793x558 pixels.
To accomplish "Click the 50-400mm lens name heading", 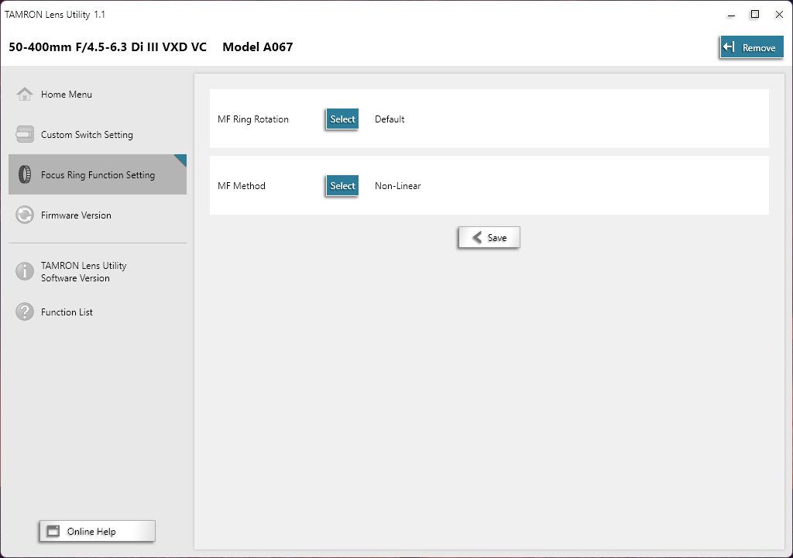I will coord(108,47).
